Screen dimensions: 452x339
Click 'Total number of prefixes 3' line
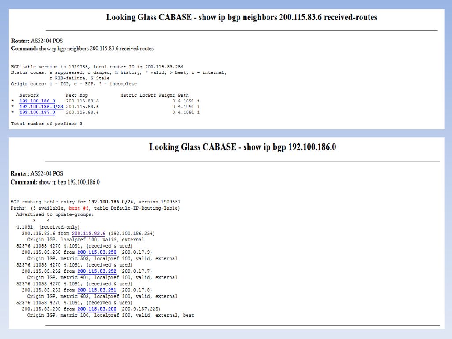47,124
